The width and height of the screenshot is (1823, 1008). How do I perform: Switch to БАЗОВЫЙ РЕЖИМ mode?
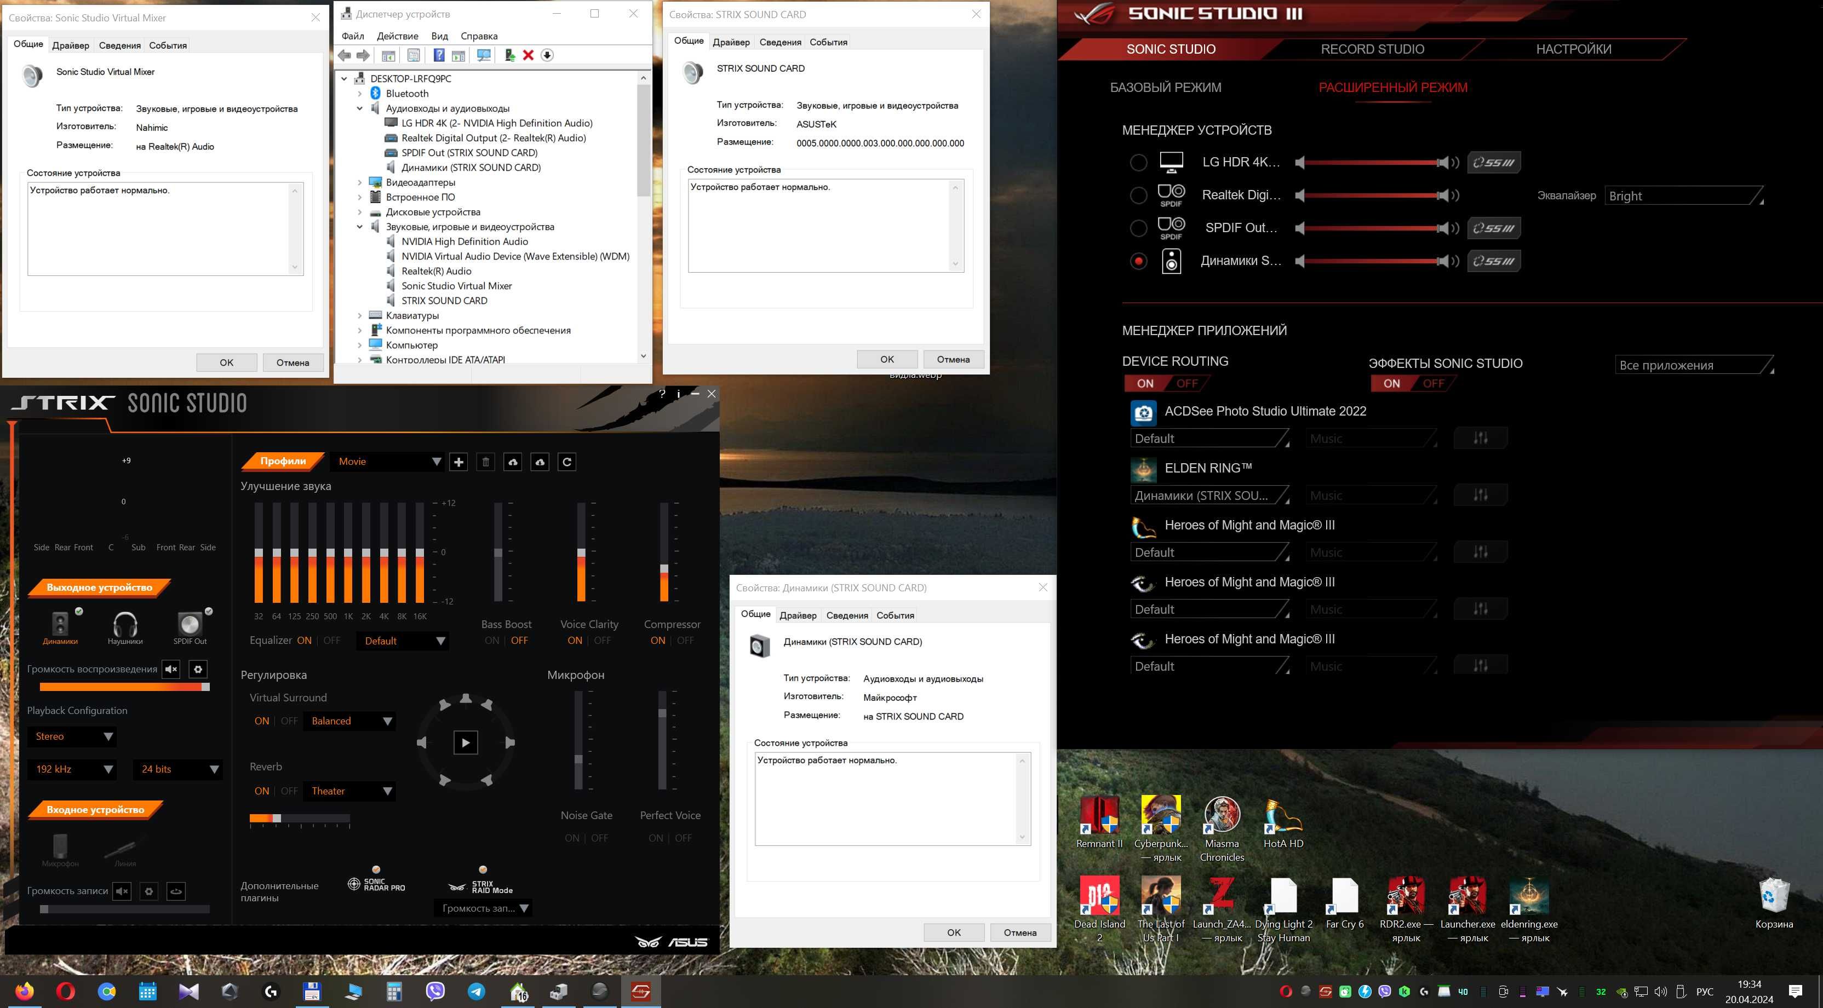[x=1165, y=88]
